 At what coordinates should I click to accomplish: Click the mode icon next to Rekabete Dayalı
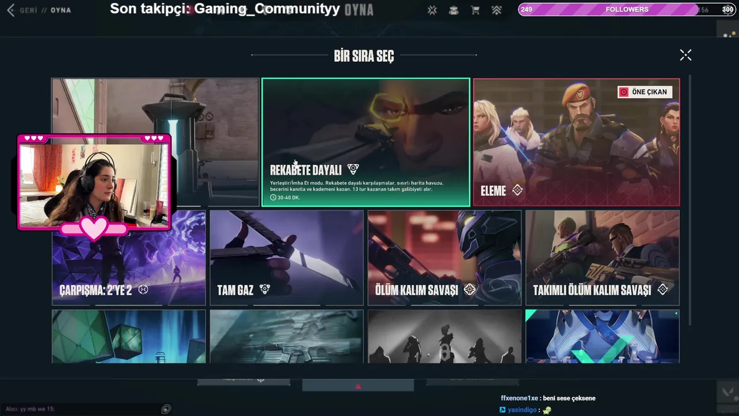(x=353, y=169)
